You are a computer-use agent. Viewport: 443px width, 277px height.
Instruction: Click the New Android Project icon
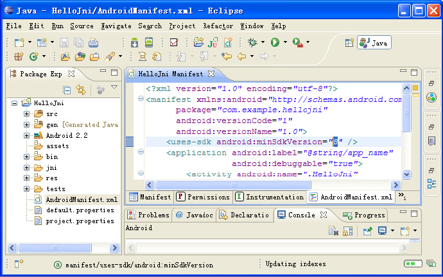[x=198, y=42]
